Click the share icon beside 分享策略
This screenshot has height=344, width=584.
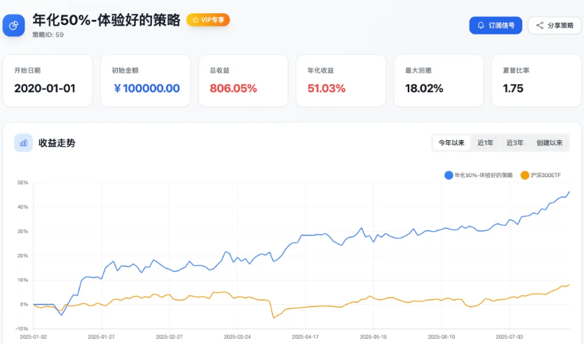click(540, 25)
